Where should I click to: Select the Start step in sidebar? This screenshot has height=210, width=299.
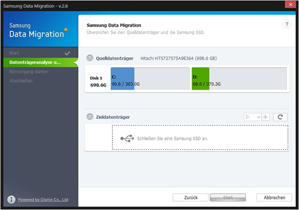[x=41, y=53]
